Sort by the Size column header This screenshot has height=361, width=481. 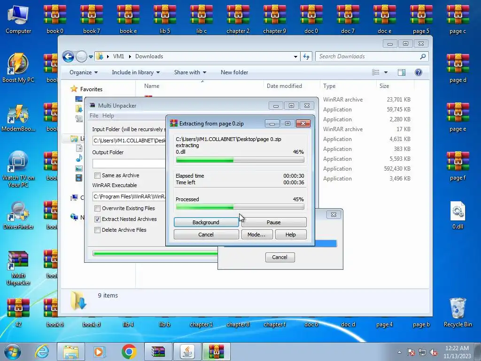[x=384, y=86]
